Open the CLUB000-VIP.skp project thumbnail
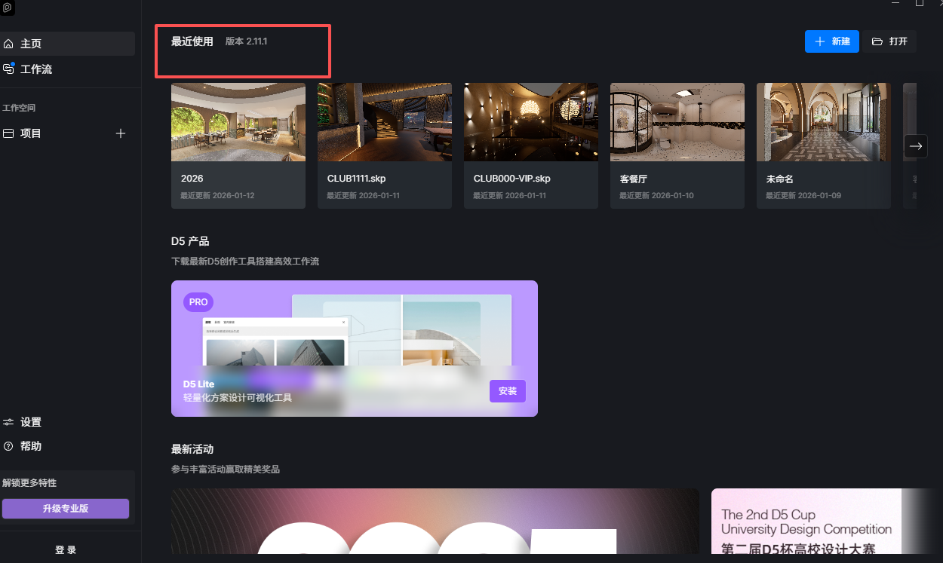The width and height of the screenshot is (943, 563). (x=531, y=122)
